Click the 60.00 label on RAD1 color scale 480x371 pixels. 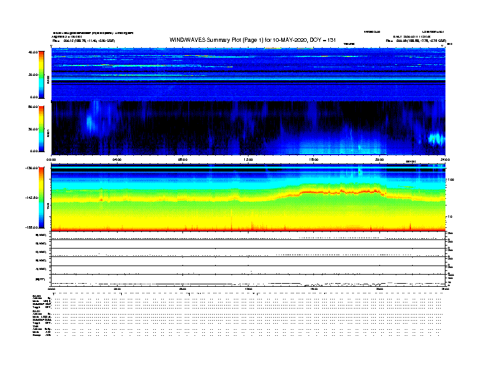[33, 107]
